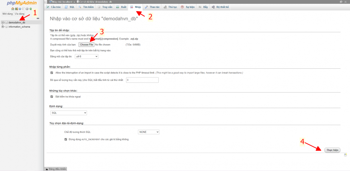Open Bảng điều khiển console bar

pyautogui.click(x=56, y=169)
